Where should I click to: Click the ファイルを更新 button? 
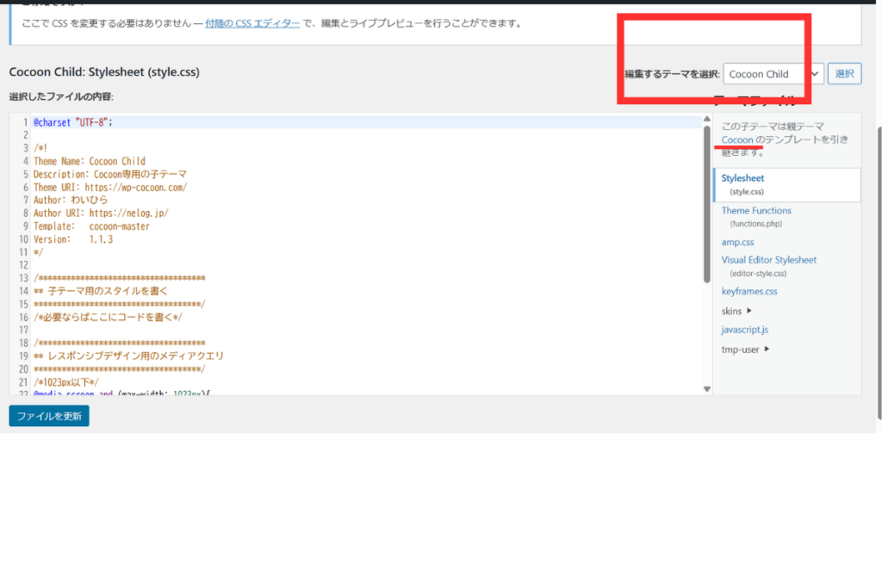49,416
